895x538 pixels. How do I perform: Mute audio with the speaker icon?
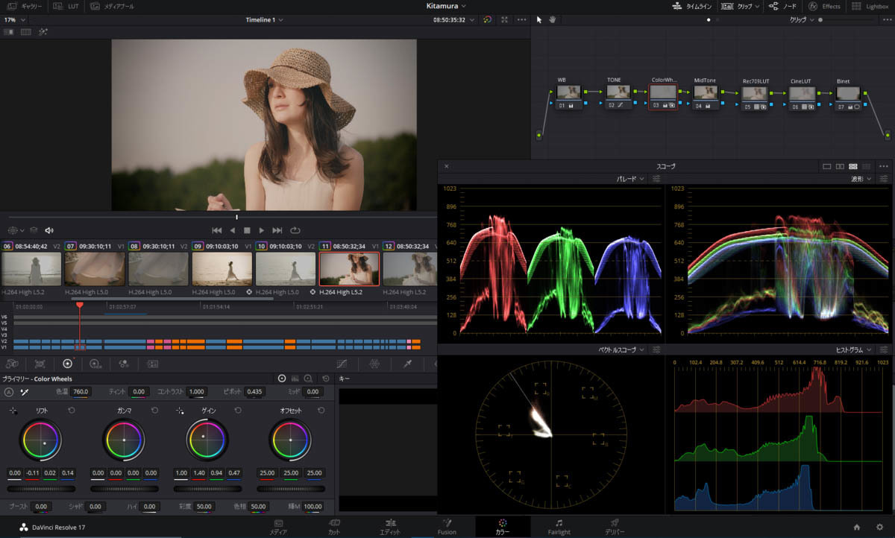tap(49, 230)
